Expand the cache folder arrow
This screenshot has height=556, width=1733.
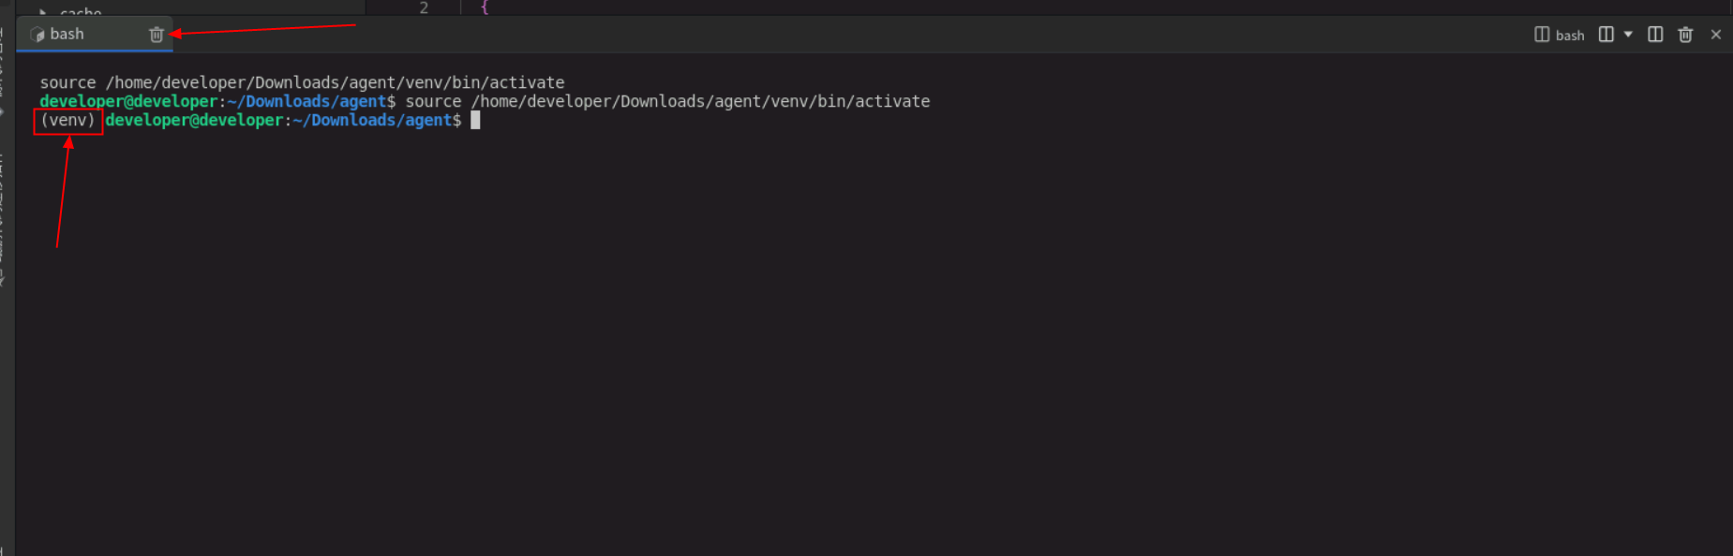[x=42, y=11]
